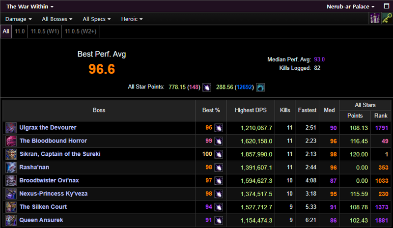Click the Kills column header
The image size is (393, 228).
pos(285,110)
